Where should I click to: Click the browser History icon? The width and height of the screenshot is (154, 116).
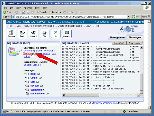[x=64, y=12]
